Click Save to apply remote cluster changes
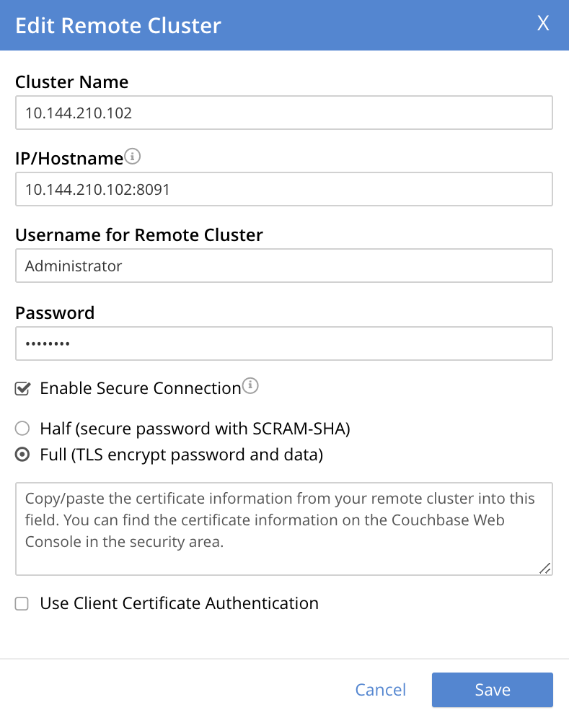 (492, 690)
